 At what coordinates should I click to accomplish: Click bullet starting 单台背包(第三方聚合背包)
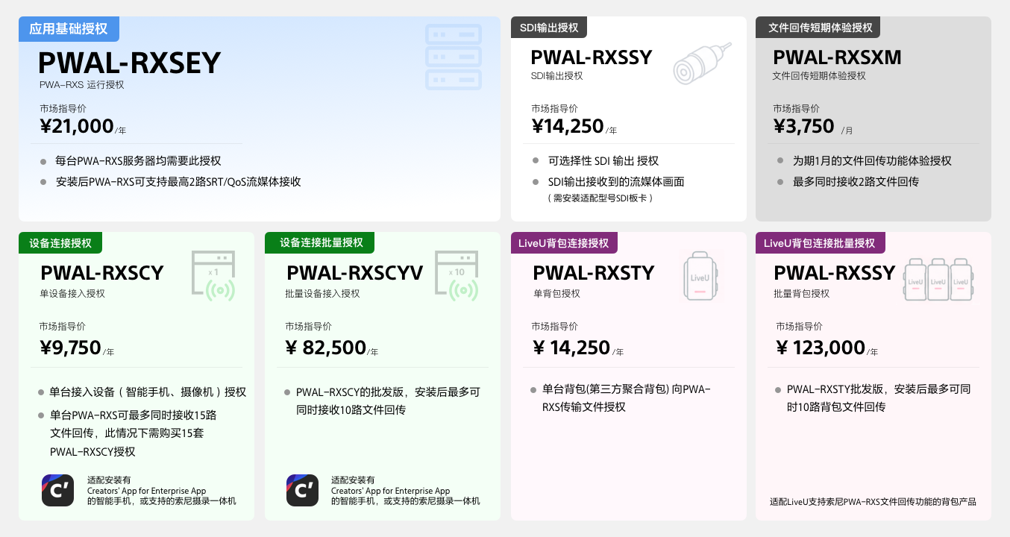[x=627, y=398]
